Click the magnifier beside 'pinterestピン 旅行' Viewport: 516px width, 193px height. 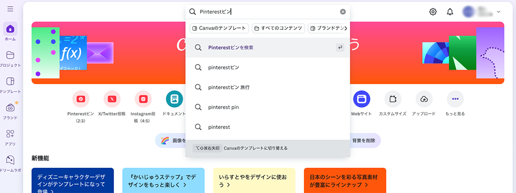(x=198, y=87)
